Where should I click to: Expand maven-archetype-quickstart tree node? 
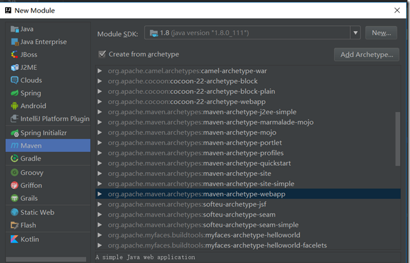click(x=99, y=163)
